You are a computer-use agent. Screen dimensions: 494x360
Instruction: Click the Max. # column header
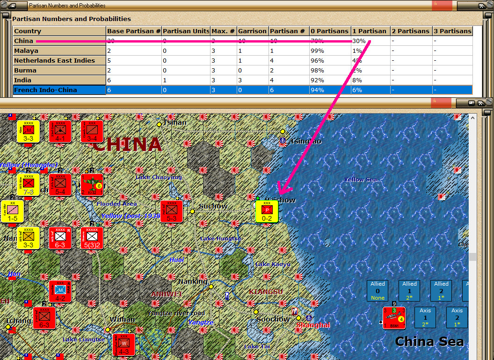[x=223, y=31]
